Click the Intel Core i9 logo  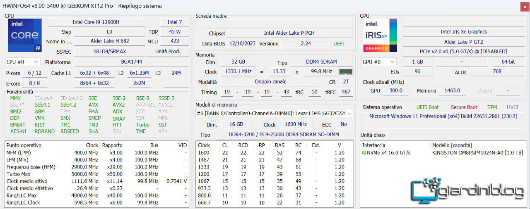[x=25, y=35]
